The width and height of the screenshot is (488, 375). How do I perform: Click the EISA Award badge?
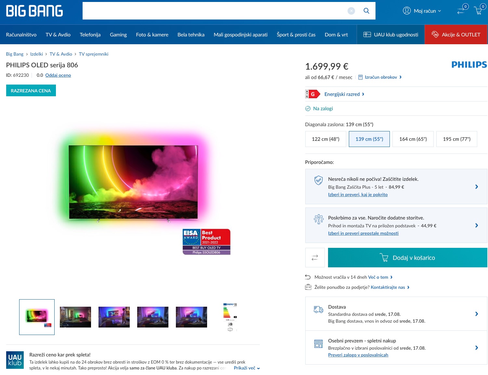click(x=206, y=242)
